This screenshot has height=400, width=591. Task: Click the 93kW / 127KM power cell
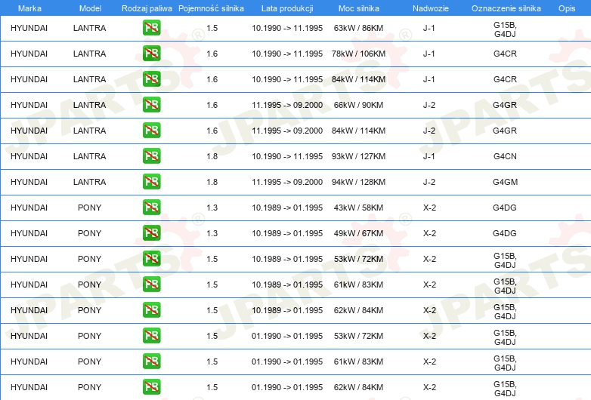tap(358, 156)
